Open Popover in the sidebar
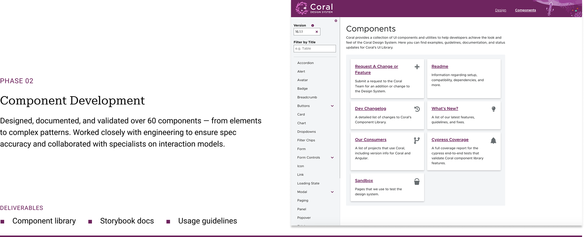 coord(304,218)
